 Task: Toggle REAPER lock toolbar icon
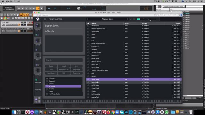tap(2, 18)
